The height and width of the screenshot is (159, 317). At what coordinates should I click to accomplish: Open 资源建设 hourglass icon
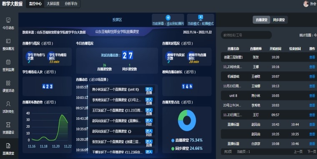click(x=8, y=125)
